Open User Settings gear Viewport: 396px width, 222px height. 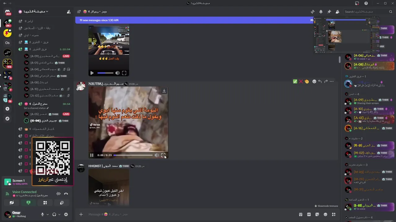click(x=66, y=214)
